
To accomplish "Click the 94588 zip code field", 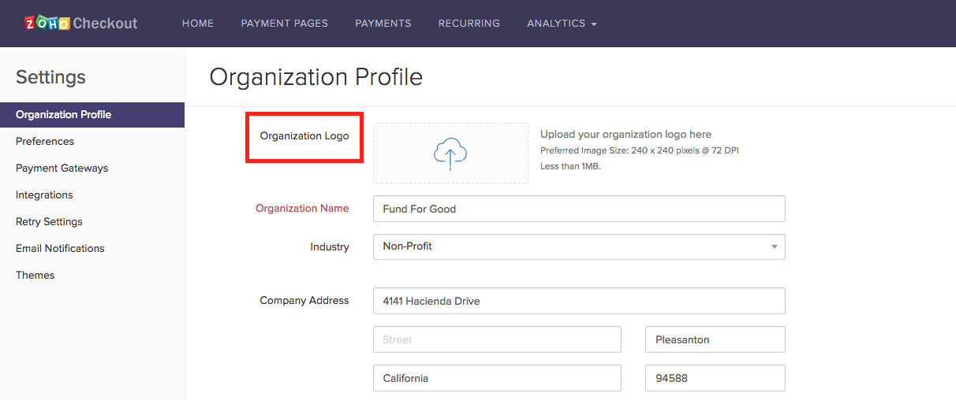I will point(715,378).
